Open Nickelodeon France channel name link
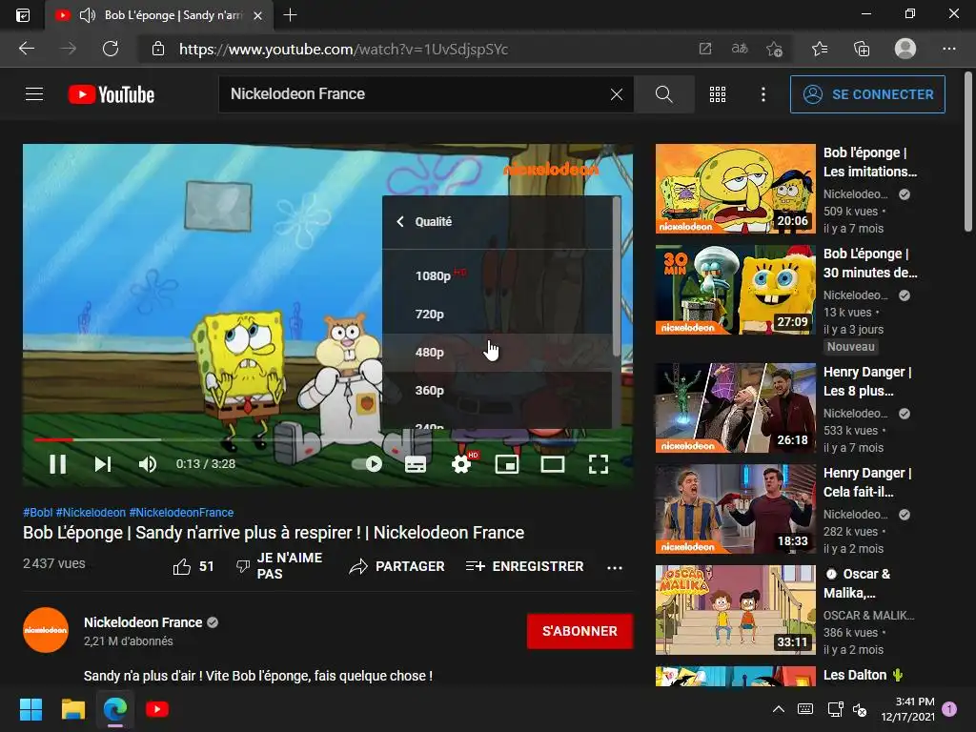The image size is (976, 732). pos(143,622)
